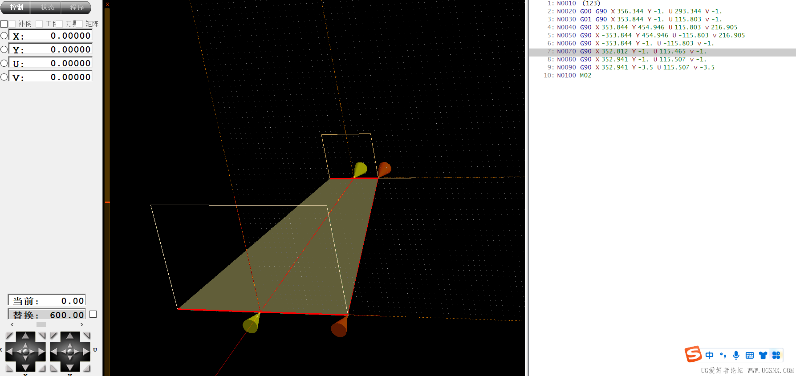796x376 pixels.
Task: Click upper-left diagonal arrow of UV pad
Action: 54,336
